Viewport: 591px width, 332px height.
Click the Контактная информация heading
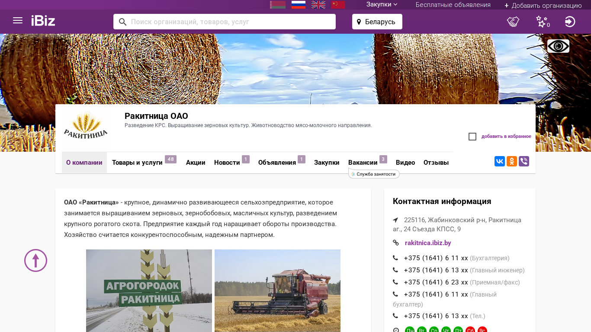[442, 201]
